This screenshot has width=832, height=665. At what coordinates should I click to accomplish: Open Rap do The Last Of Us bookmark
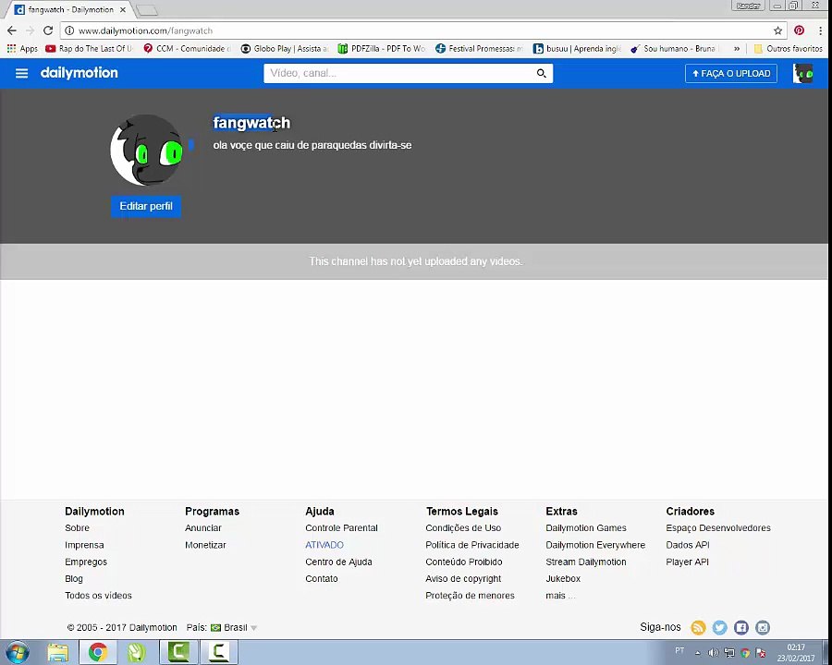click(89, 48)
